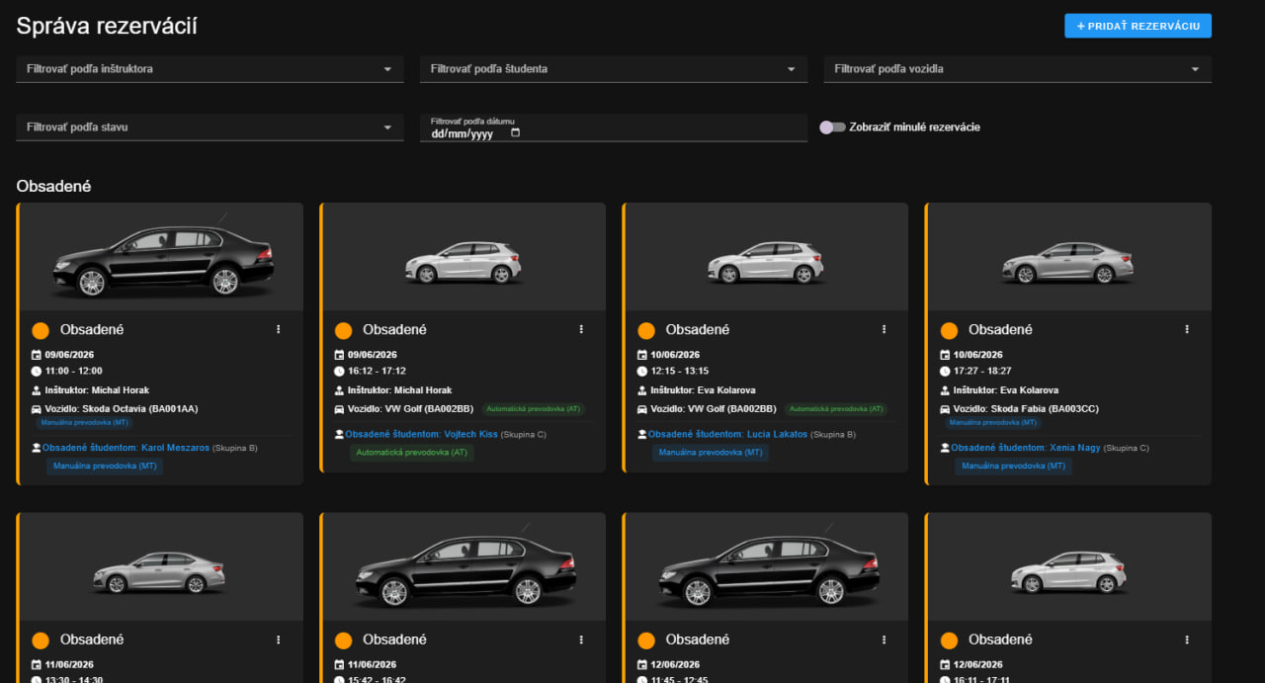The height and width of the screenshot is (683, 1265).
Task: Click Inštruktor: Eva Kolarova on the 17:27 reservation
Action: tap(1006, 390)
